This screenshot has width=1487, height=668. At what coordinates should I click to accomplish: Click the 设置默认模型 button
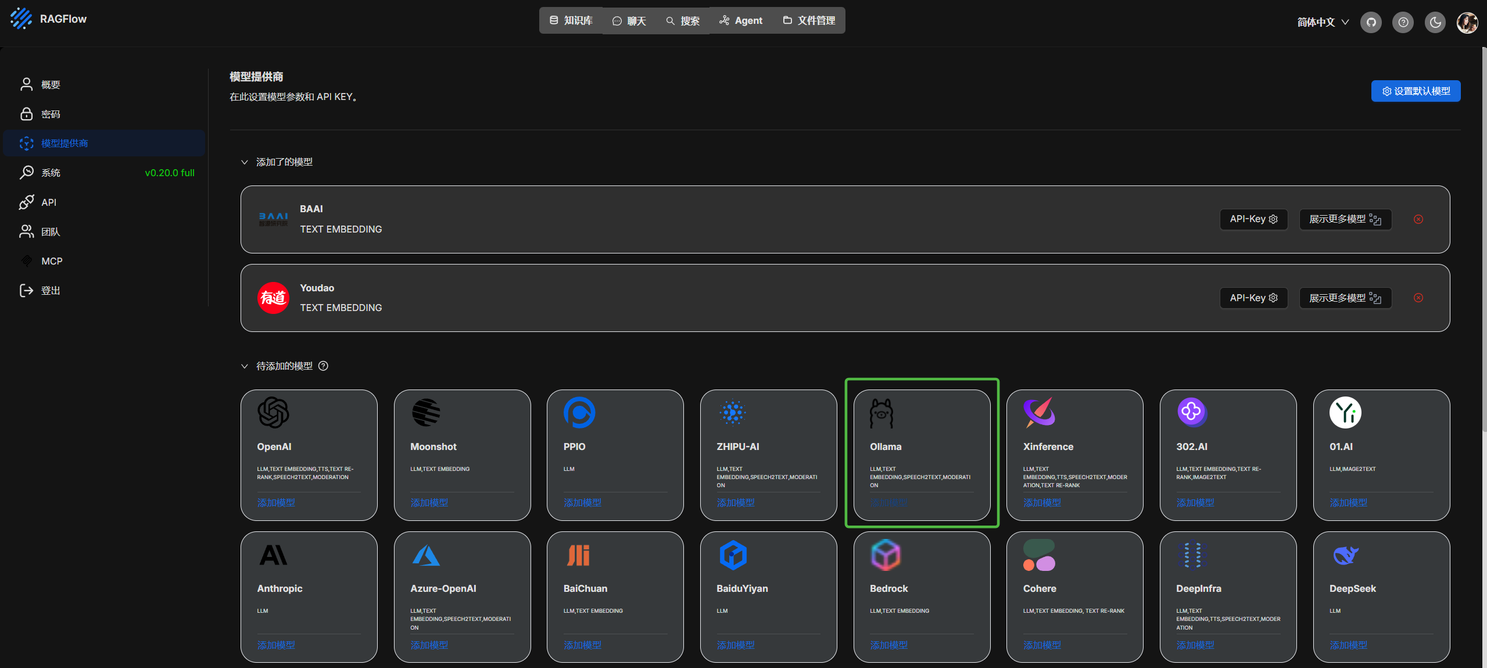click(x=1416, y=91)
